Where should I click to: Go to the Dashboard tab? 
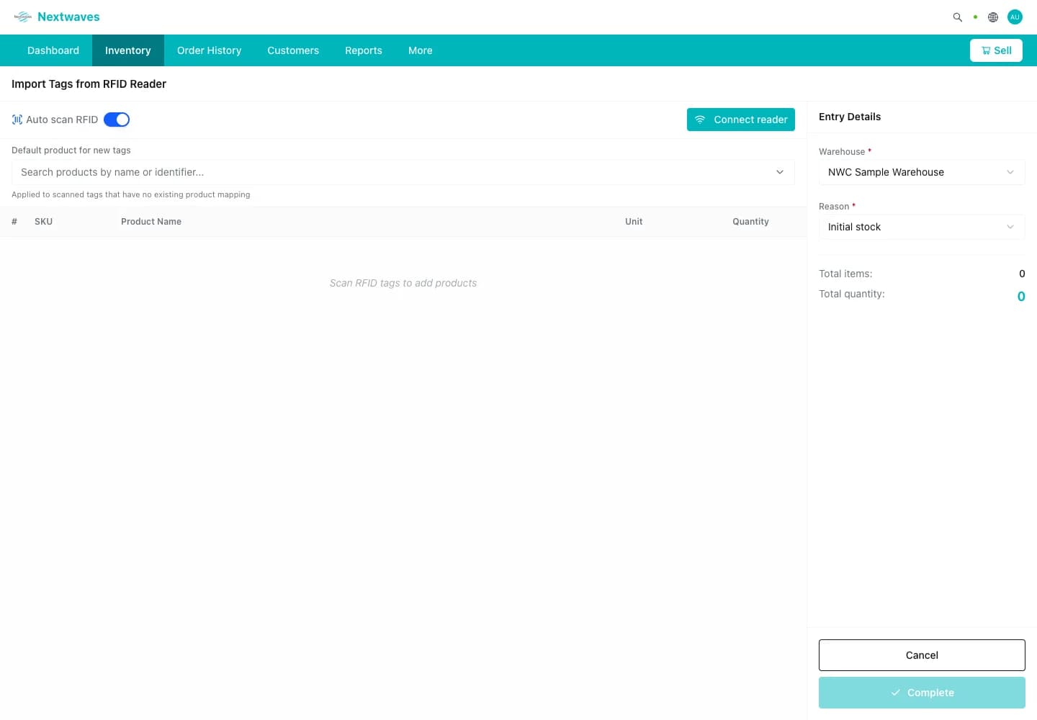(x=53, y=50)
